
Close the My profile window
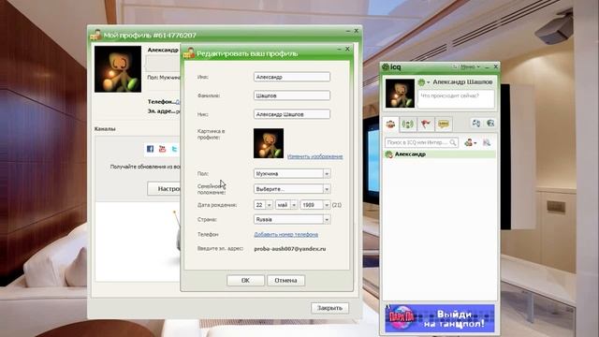click(x=356, y=31)
